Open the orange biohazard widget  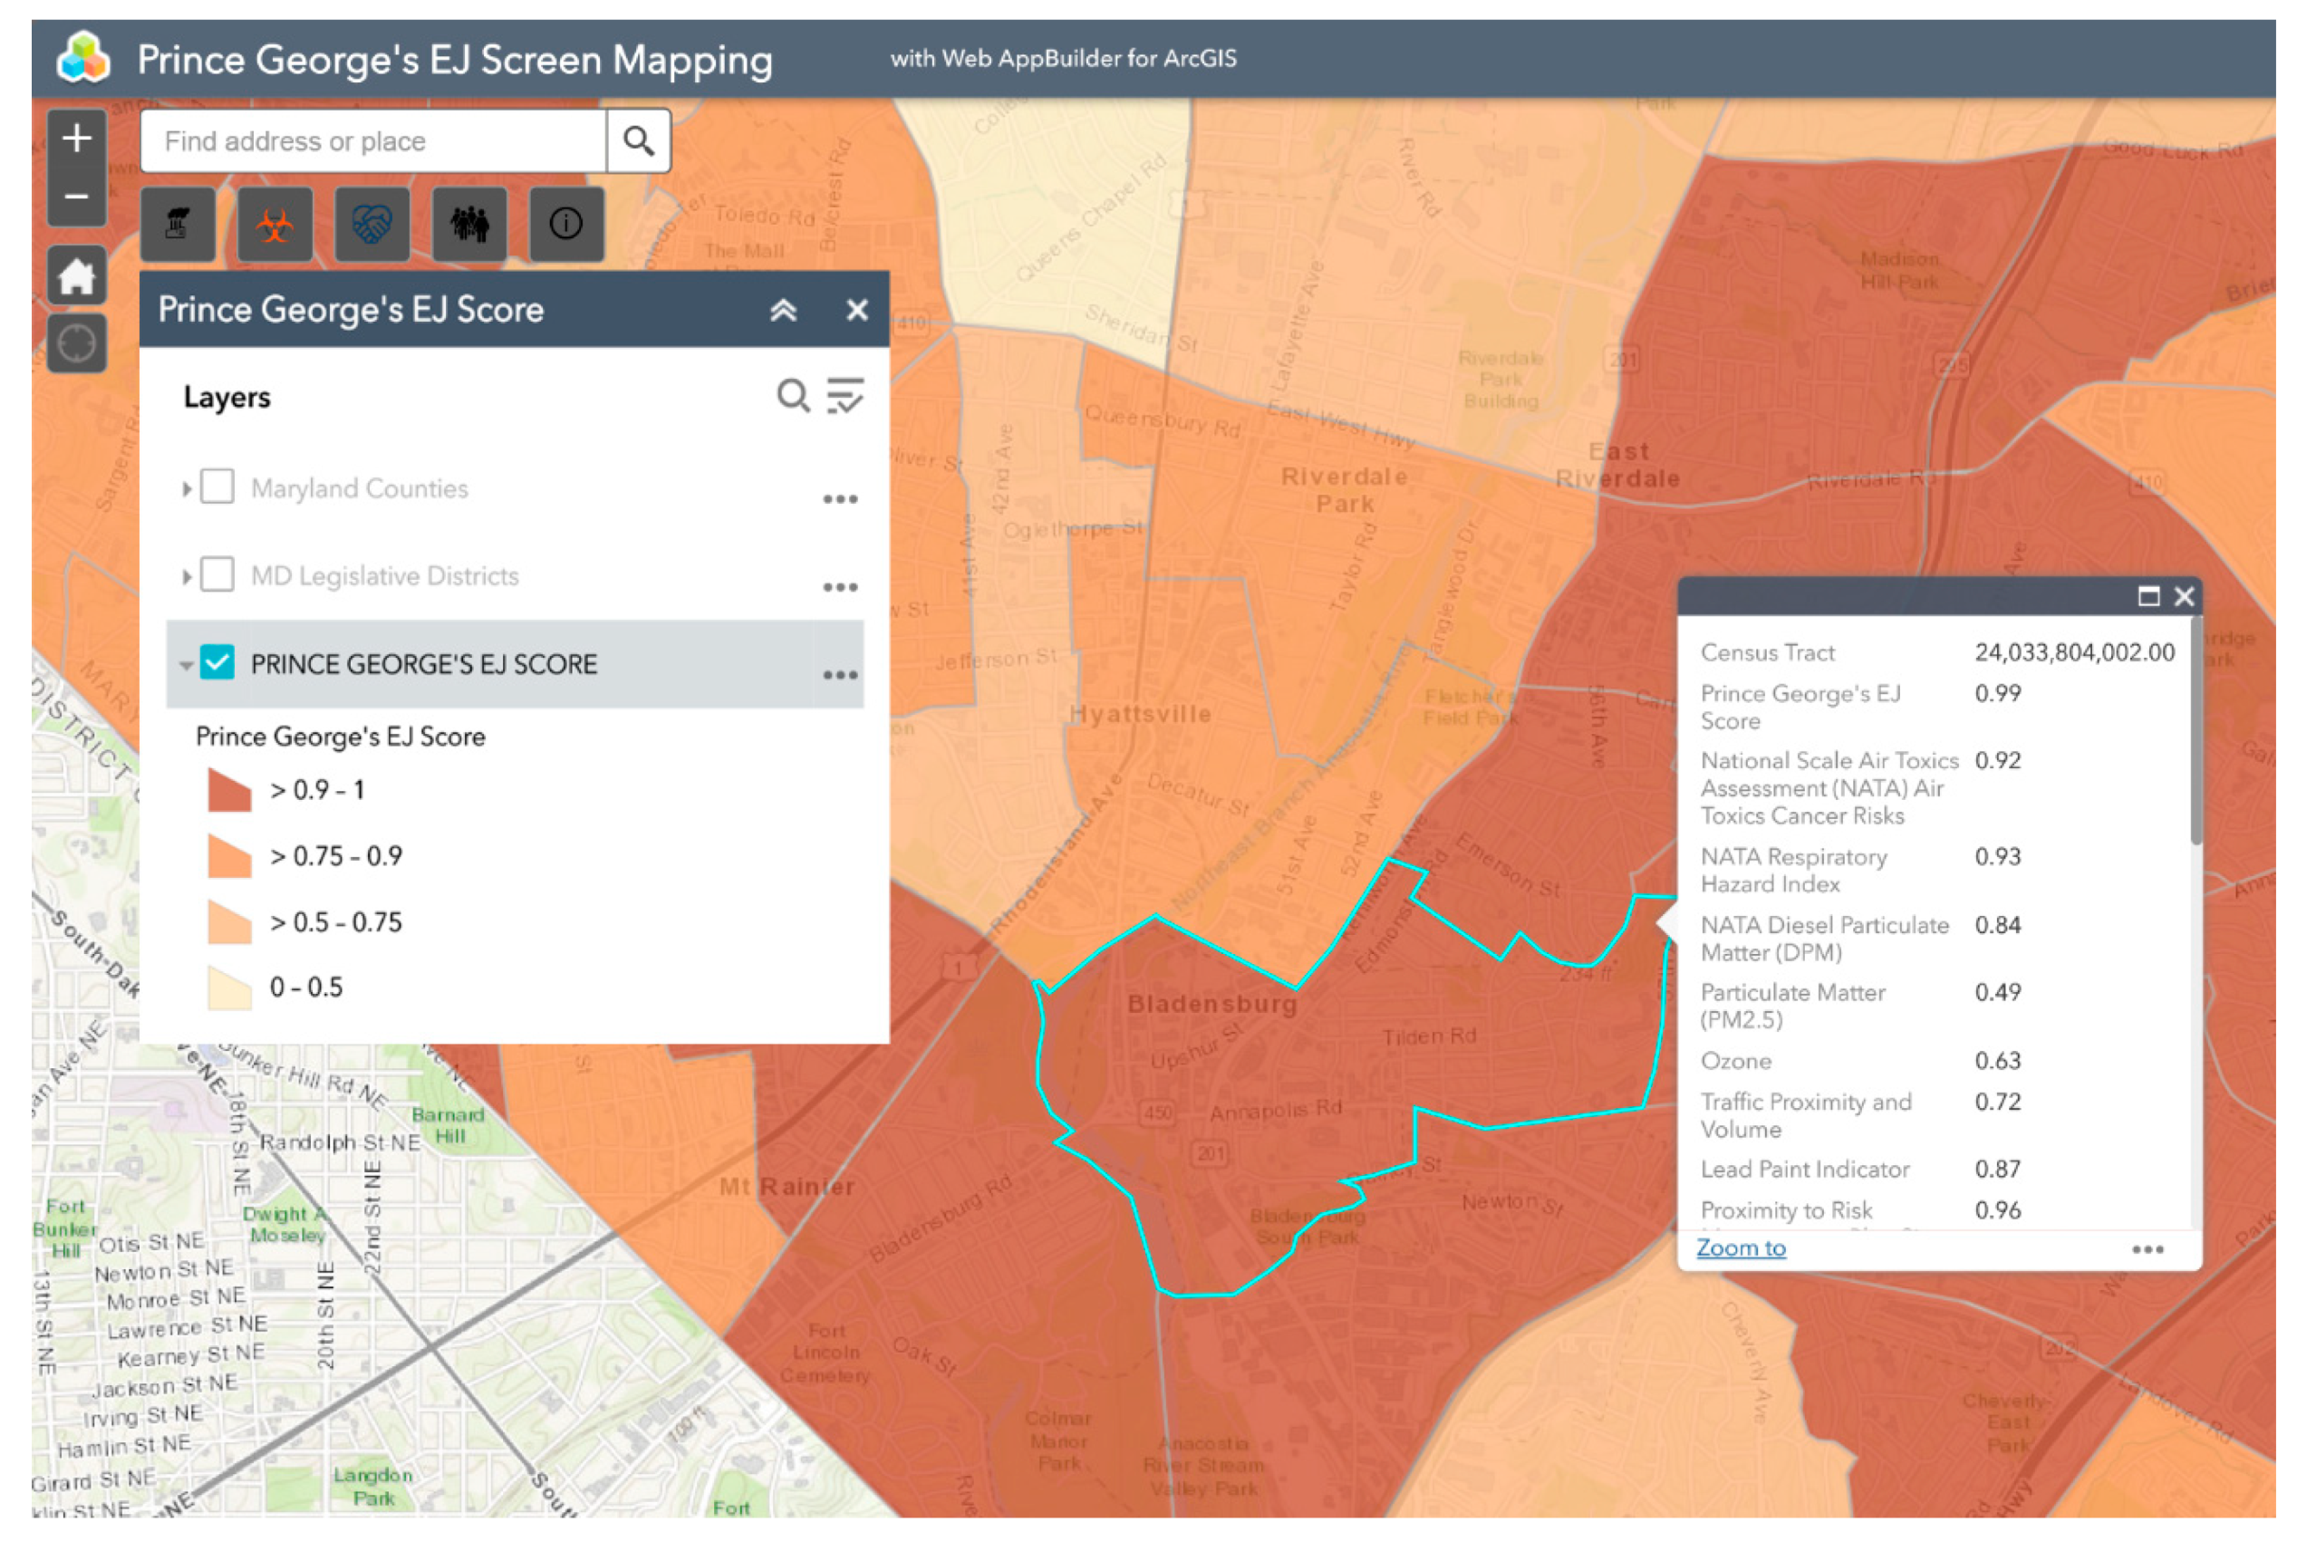(275, 224)
